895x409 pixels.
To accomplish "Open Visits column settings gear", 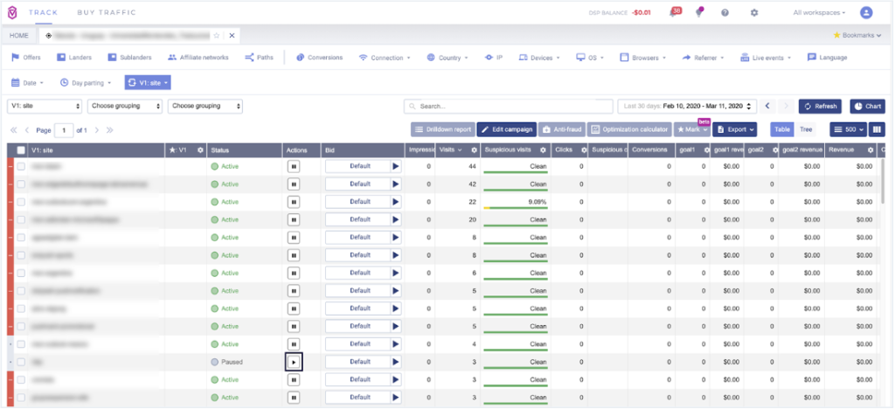I will point(474,150).
